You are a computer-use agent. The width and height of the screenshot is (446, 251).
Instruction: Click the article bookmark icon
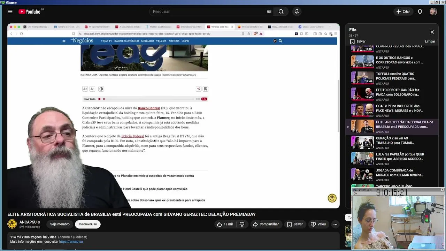pos(206,89)
